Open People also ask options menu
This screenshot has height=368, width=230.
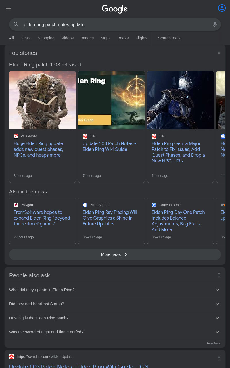point(219,275)
